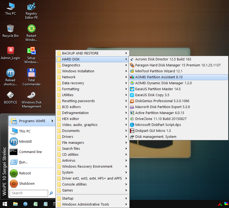Image resolution: width=229 pixels, height=208 pixels.
Task: Open the CD utilities folder
Action: coord(92,155)
